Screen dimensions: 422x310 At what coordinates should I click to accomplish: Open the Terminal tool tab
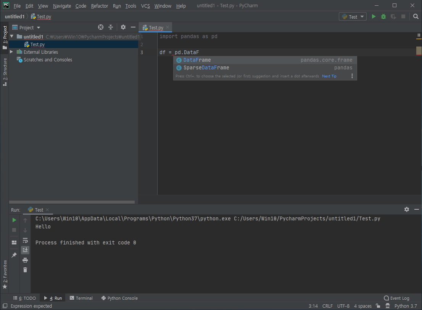pyautogui.click(x=81, y=298)
